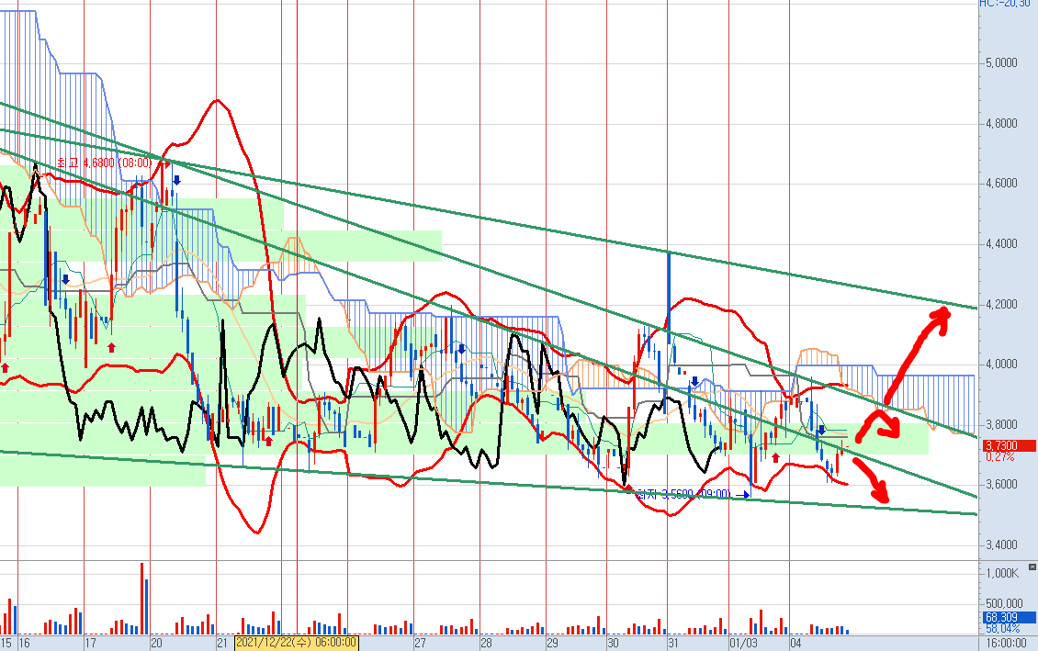This screenshot has width=1038, height=651.
Task: Click the current price tag 3,7300
Action: 1010,446
